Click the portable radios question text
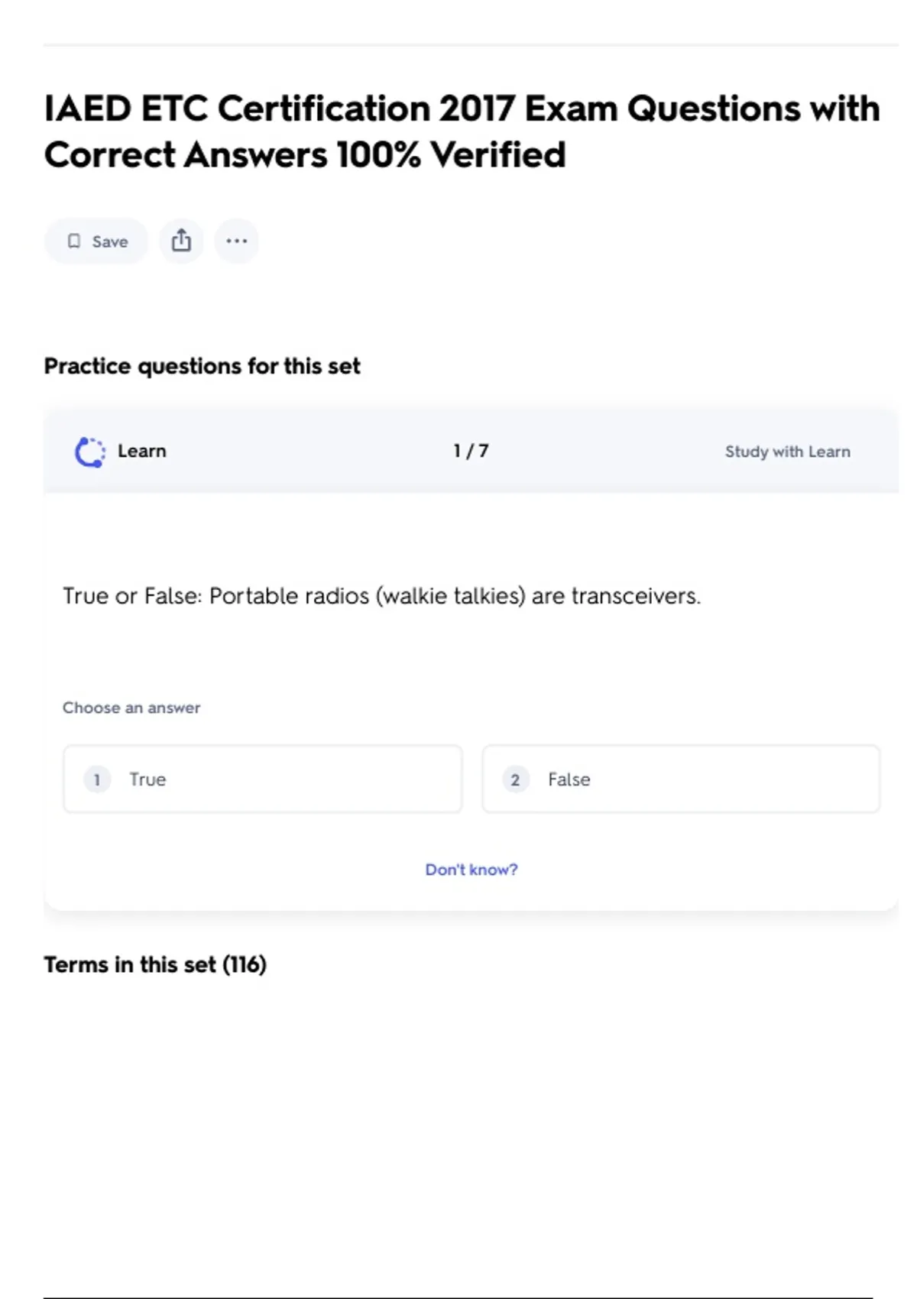 [x=381, y=596]
